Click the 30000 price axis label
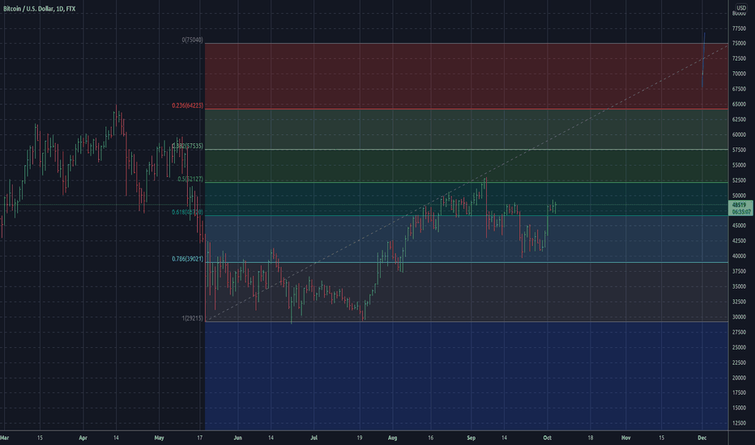The width and height of the screenshot is (755, 445). [x=739, y=317]
